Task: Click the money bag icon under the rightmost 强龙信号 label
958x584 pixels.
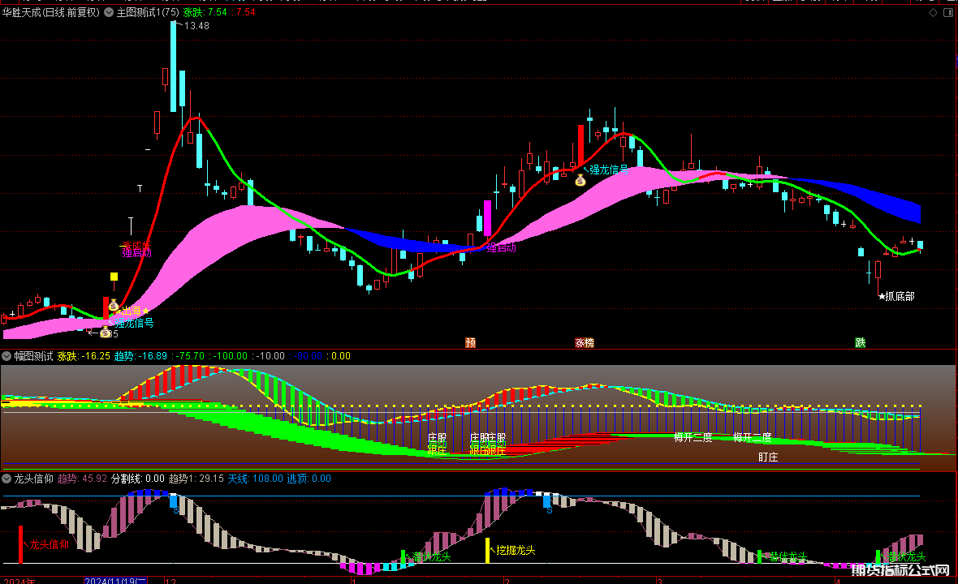Action: pyautogui.click(x=580, y=180)
